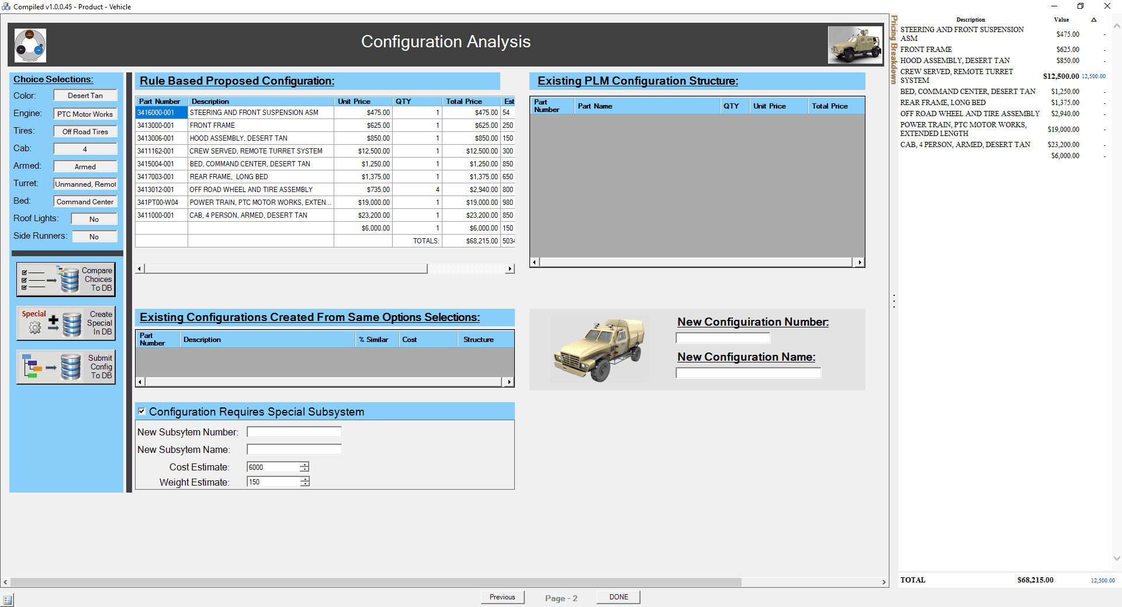
Task: Click left arrow of PLM structure scrollbar
Action: coord(535,263)
